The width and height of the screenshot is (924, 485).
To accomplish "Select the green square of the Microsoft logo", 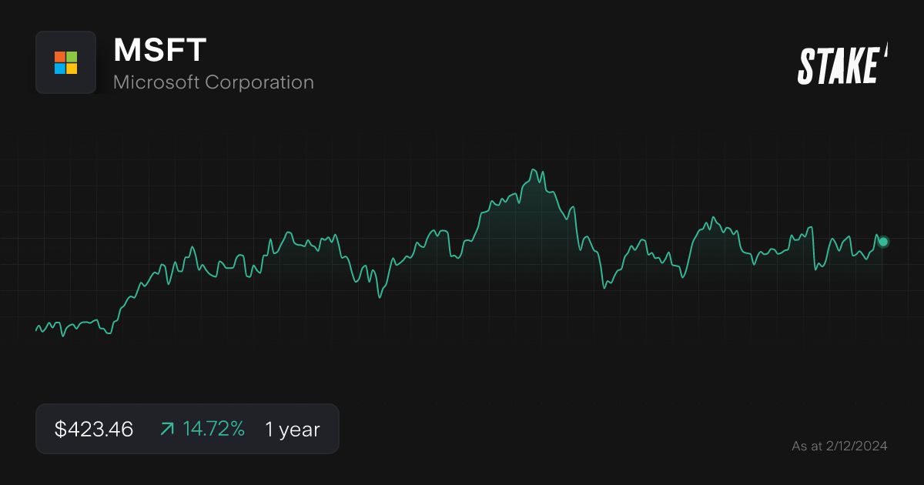I will tap(72, 57).
